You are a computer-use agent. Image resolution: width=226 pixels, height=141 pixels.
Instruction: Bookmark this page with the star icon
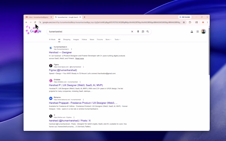pyautogui.click(x=184, y=22)
